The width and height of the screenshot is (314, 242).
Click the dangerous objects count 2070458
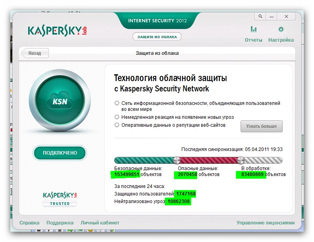click(x=187, y=174)
